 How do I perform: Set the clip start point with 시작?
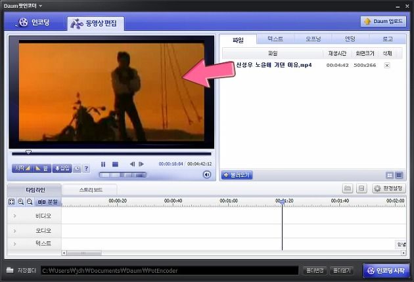click(x=22, y=169)
